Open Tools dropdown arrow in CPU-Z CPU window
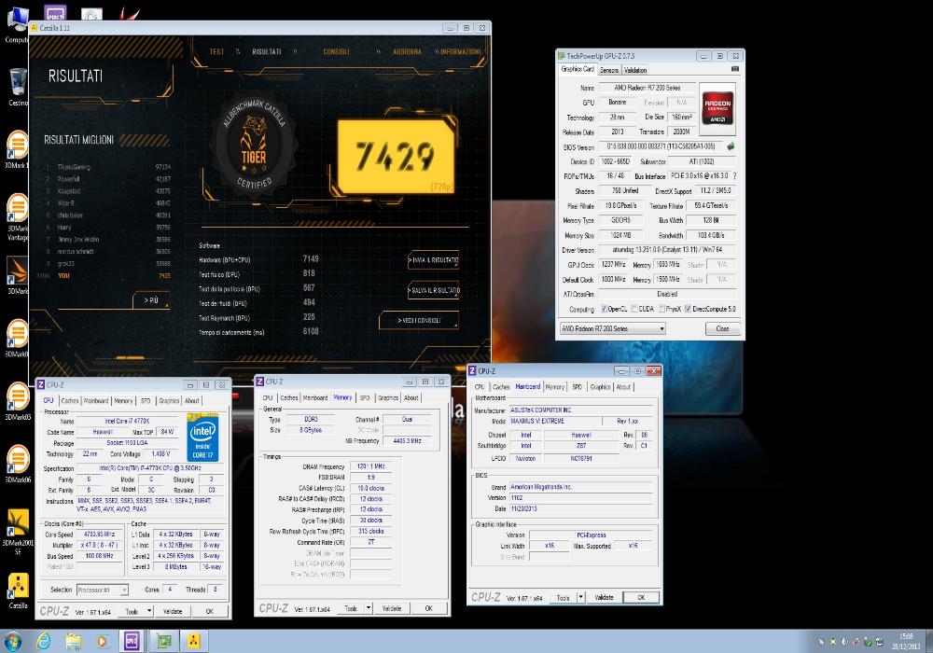The height and width of the screenshot is (653, 933). [149, 611]
